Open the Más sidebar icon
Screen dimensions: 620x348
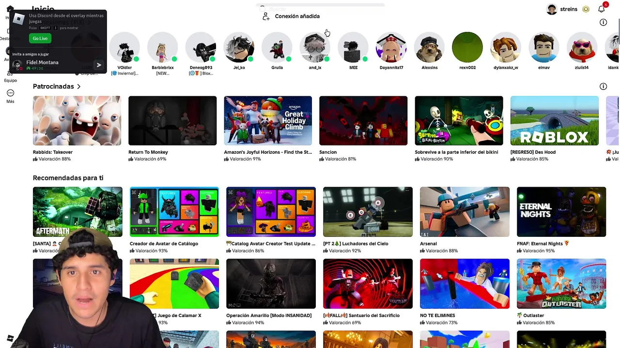10,93
